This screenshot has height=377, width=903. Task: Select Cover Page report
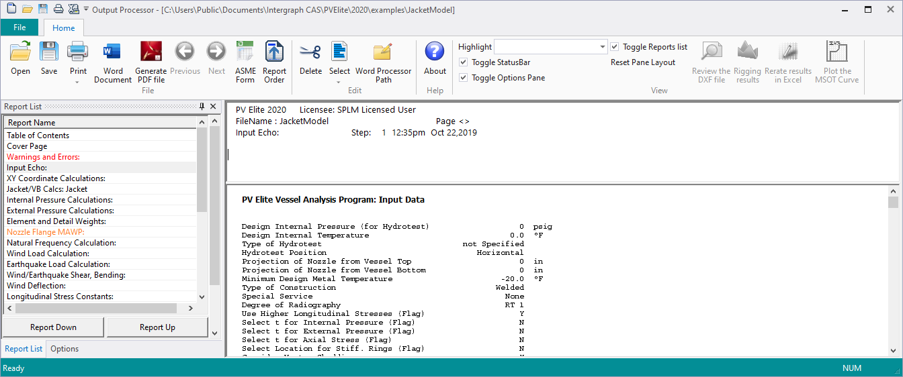[100, 146]
